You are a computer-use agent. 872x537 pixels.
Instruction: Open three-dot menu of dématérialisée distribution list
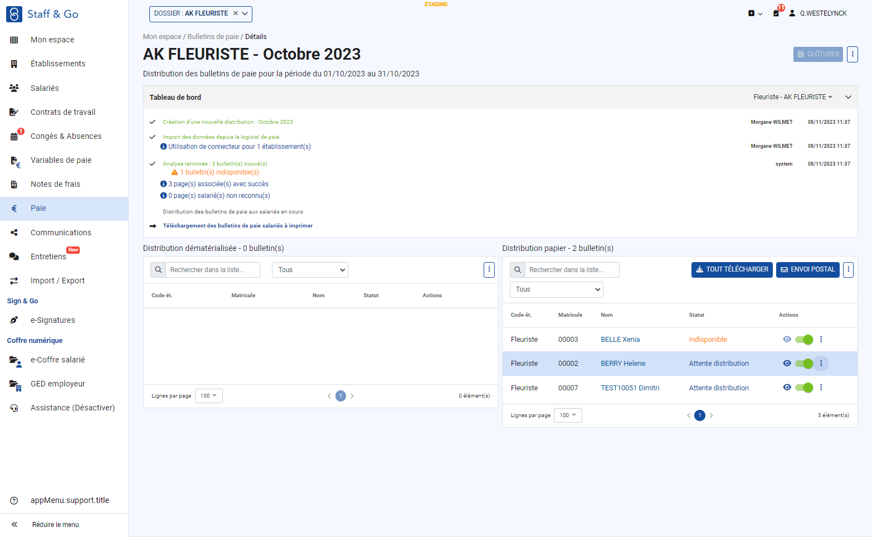coord(489,270)
